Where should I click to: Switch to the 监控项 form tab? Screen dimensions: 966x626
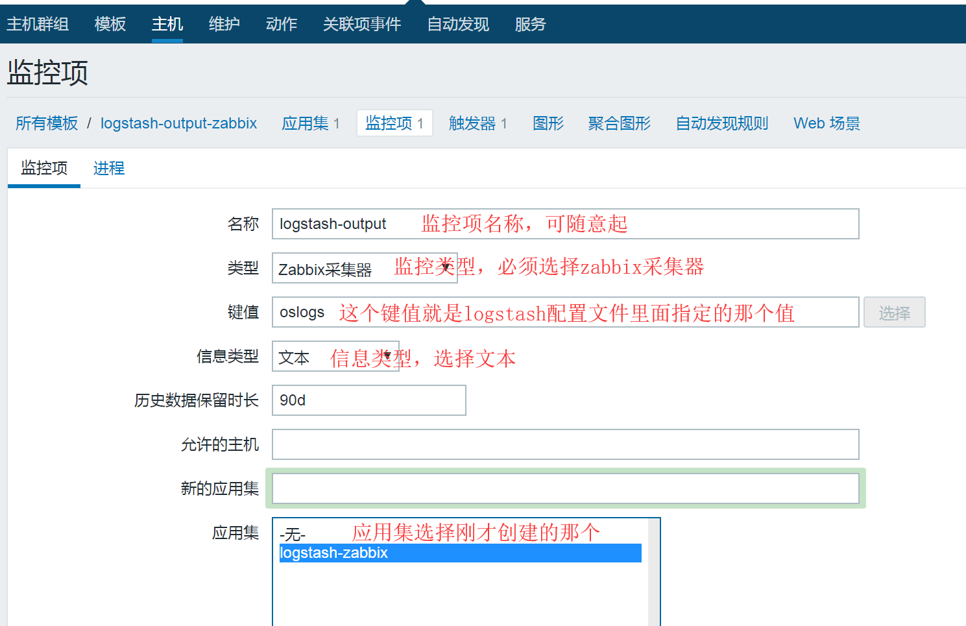(44, 168)
